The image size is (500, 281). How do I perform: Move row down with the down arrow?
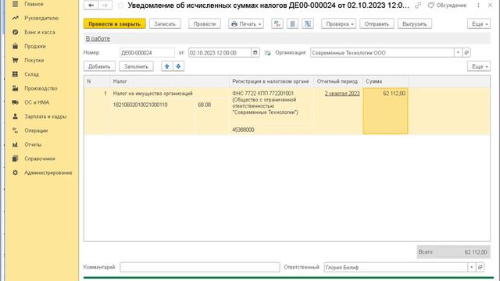(178, 66)
